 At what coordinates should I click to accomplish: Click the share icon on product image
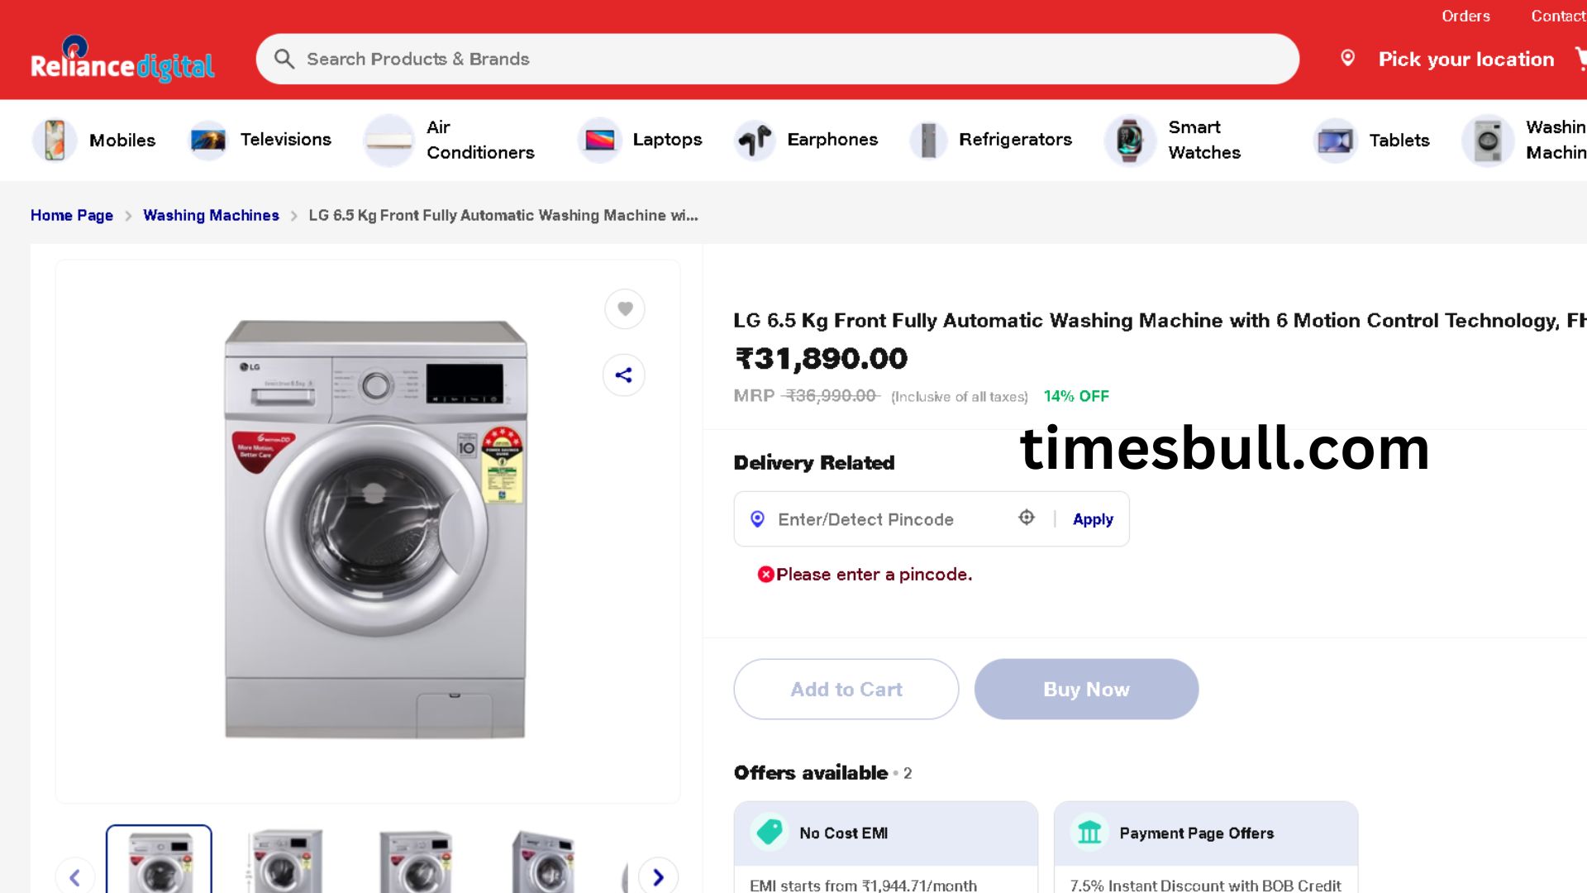coord(624,375)
